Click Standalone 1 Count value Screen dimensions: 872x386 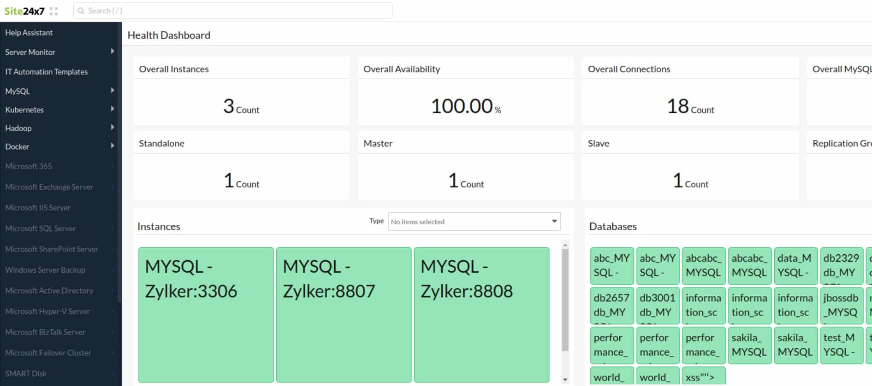pos(241,181)
